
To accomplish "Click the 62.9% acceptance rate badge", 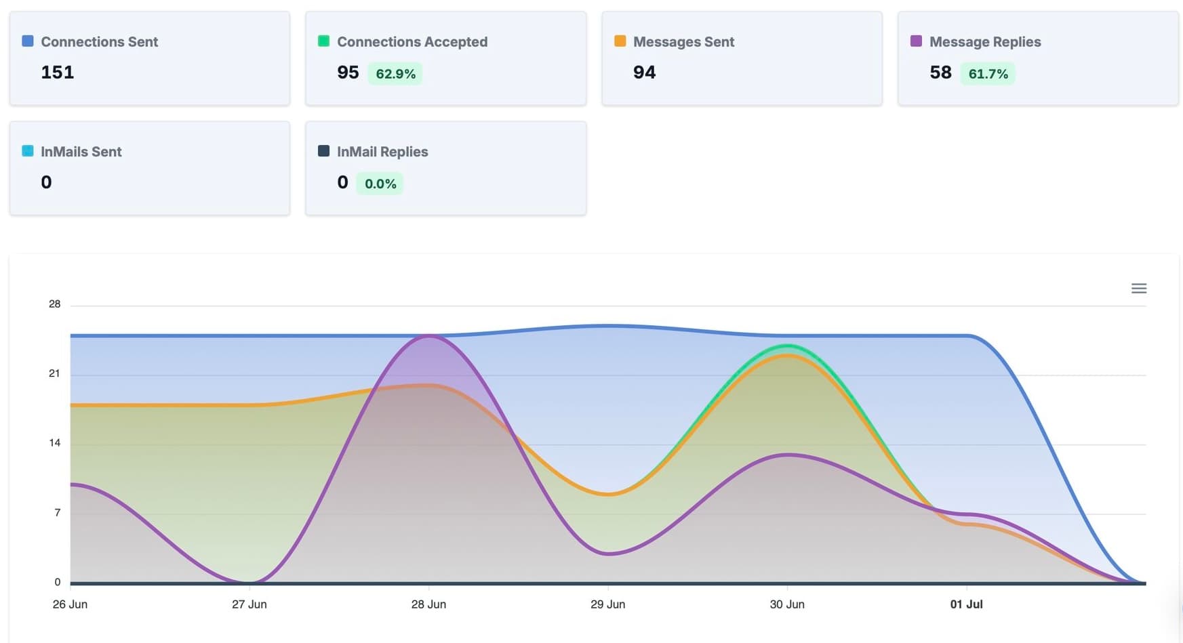I will [x=395, y=73].
